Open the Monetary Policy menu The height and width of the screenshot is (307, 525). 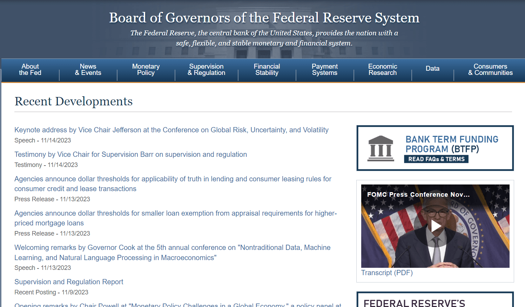pyautogui.click(x=146, y=70)
